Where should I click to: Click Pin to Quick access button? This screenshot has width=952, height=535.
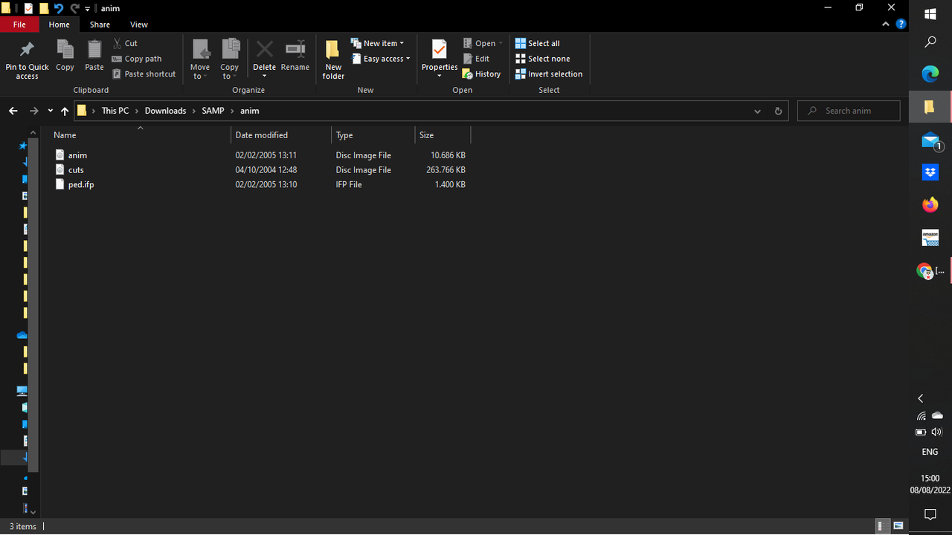(x=27, y=59)
